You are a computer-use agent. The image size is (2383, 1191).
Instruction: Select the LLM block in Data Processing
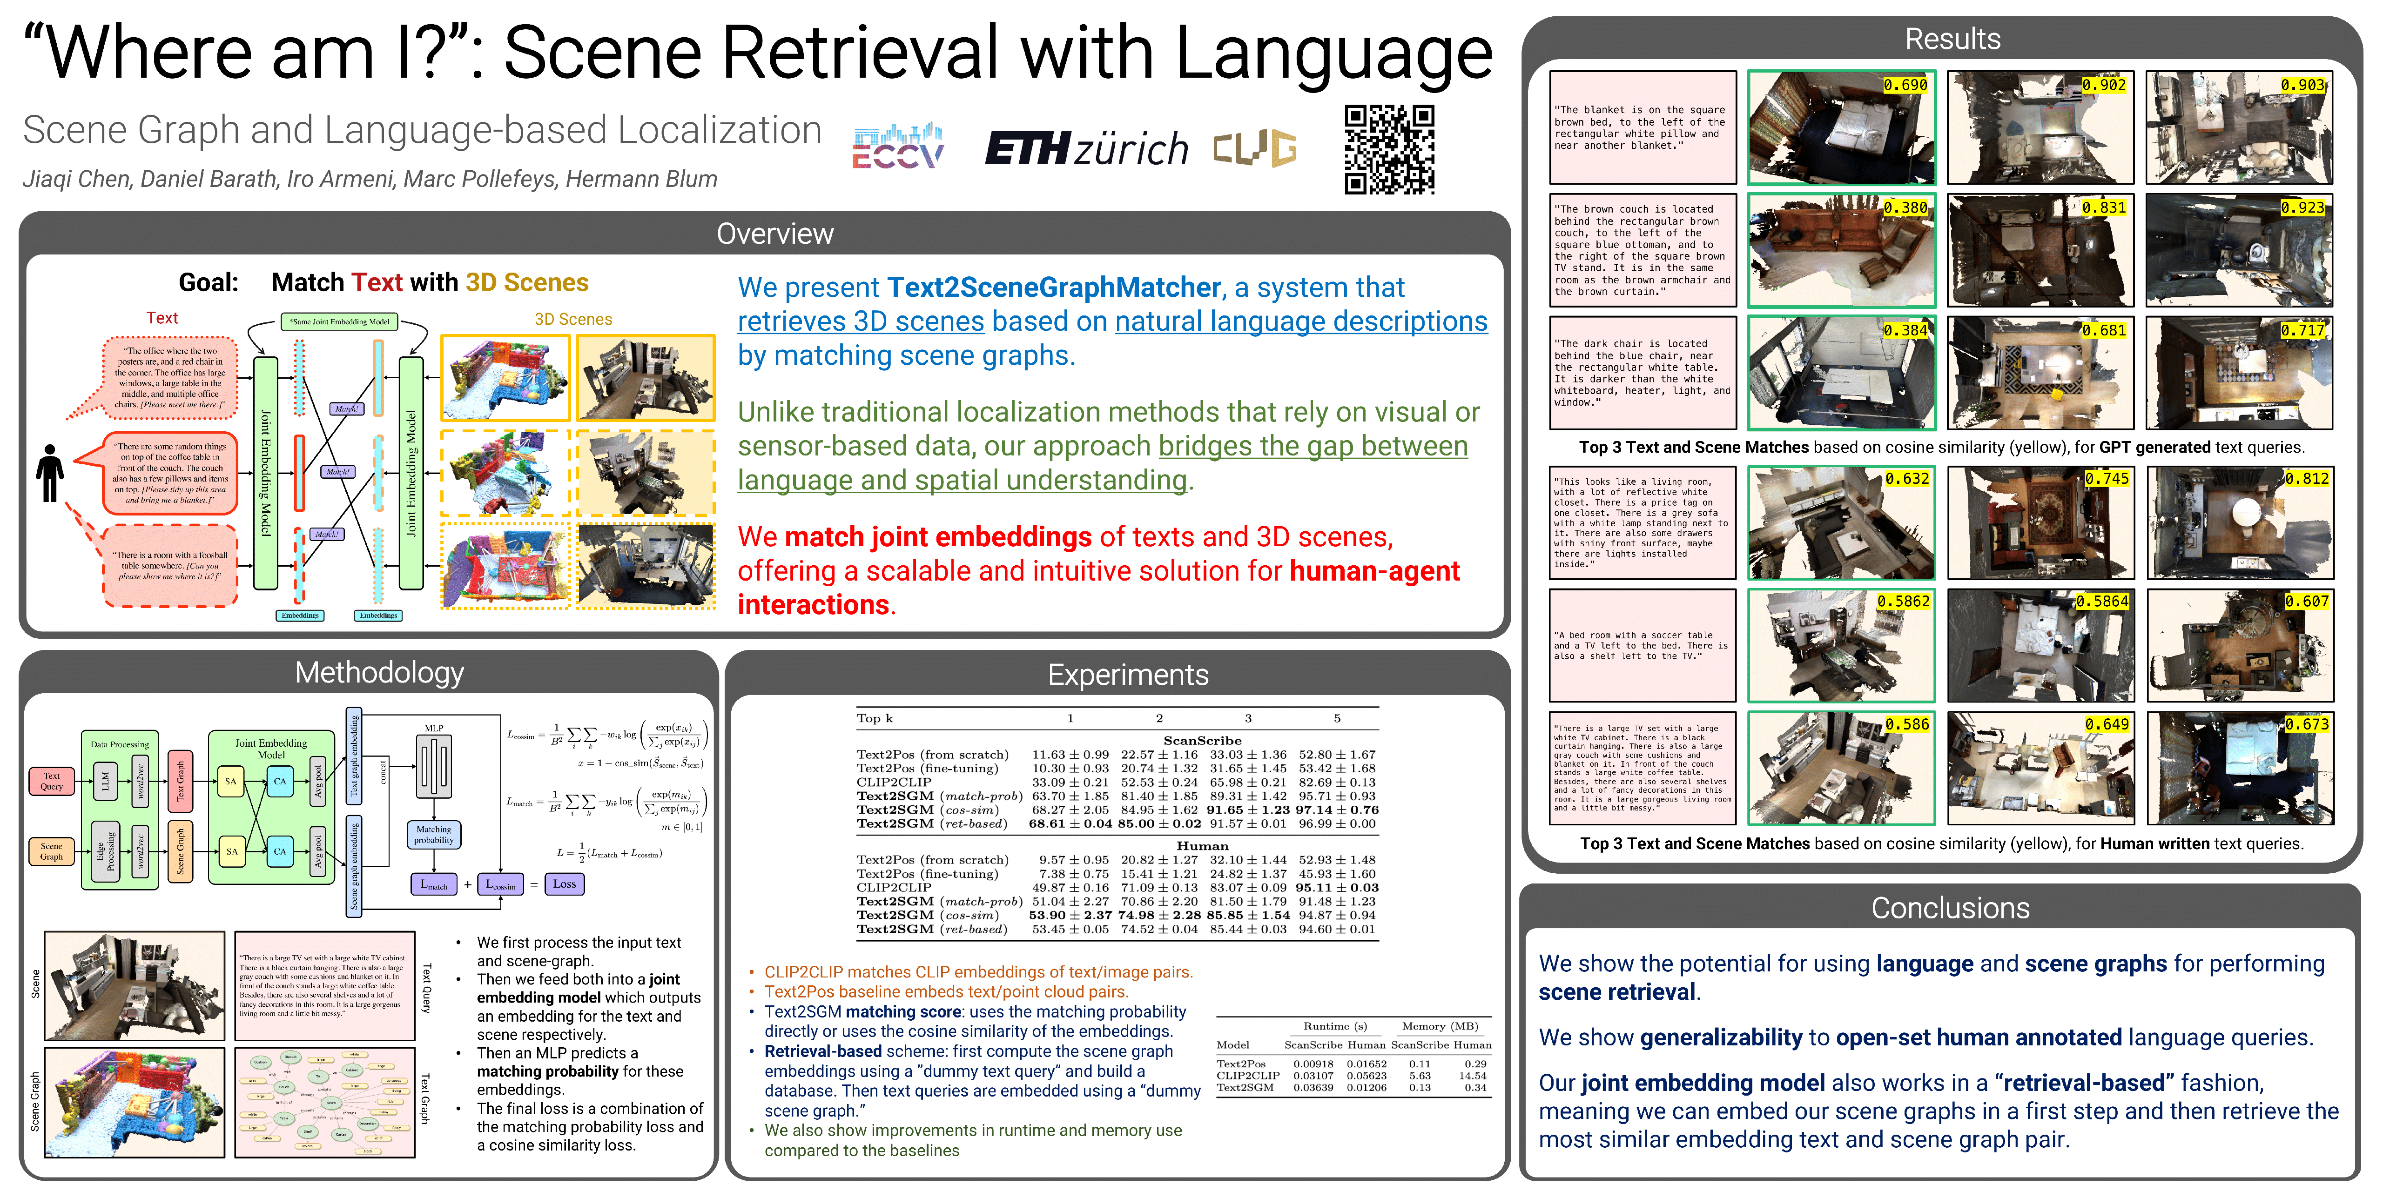point(106,782)
